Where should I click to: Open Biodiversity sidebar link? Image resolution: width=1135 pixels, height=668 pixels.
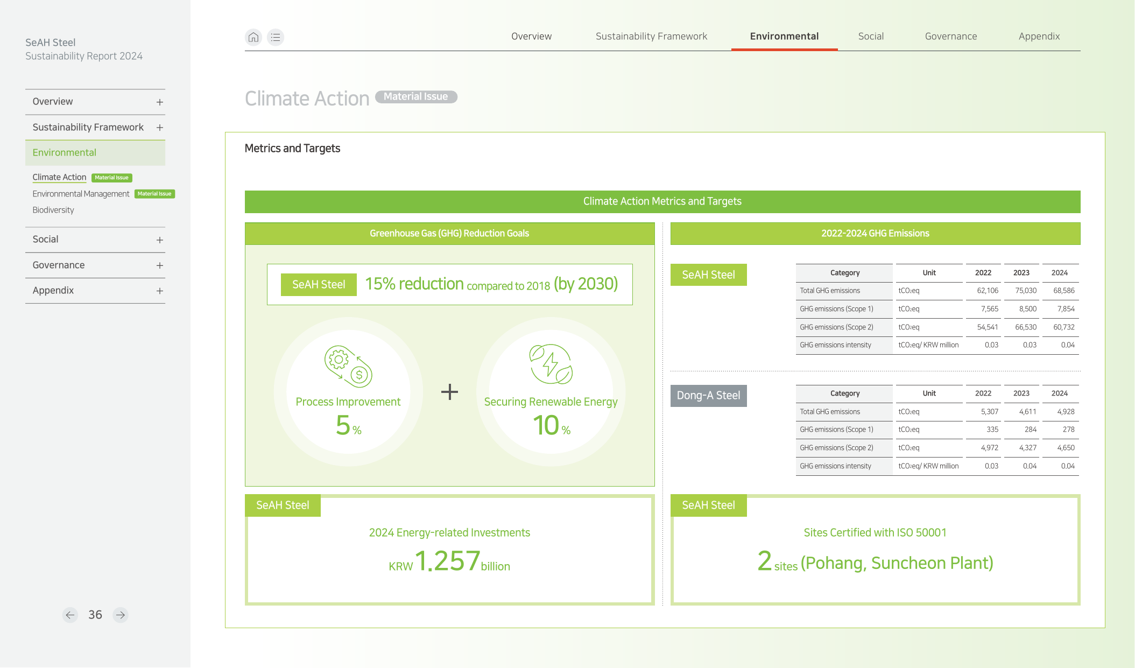pyautogui.click(x=53, y=210)
